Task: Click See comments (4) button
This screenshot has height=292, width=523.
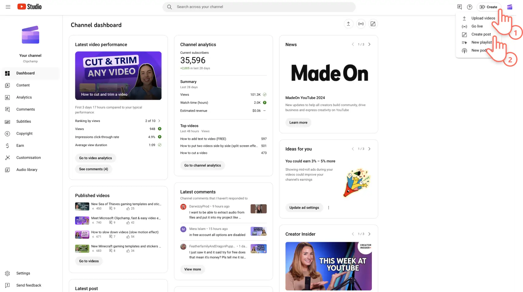Action: tap(94, 169)
